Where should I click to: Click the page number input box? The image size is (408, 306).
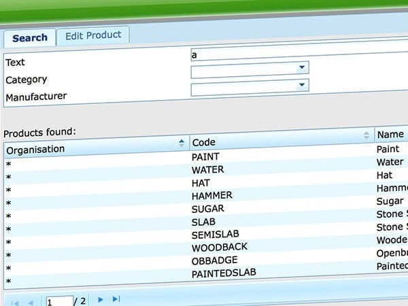click(x=59, y=301)
